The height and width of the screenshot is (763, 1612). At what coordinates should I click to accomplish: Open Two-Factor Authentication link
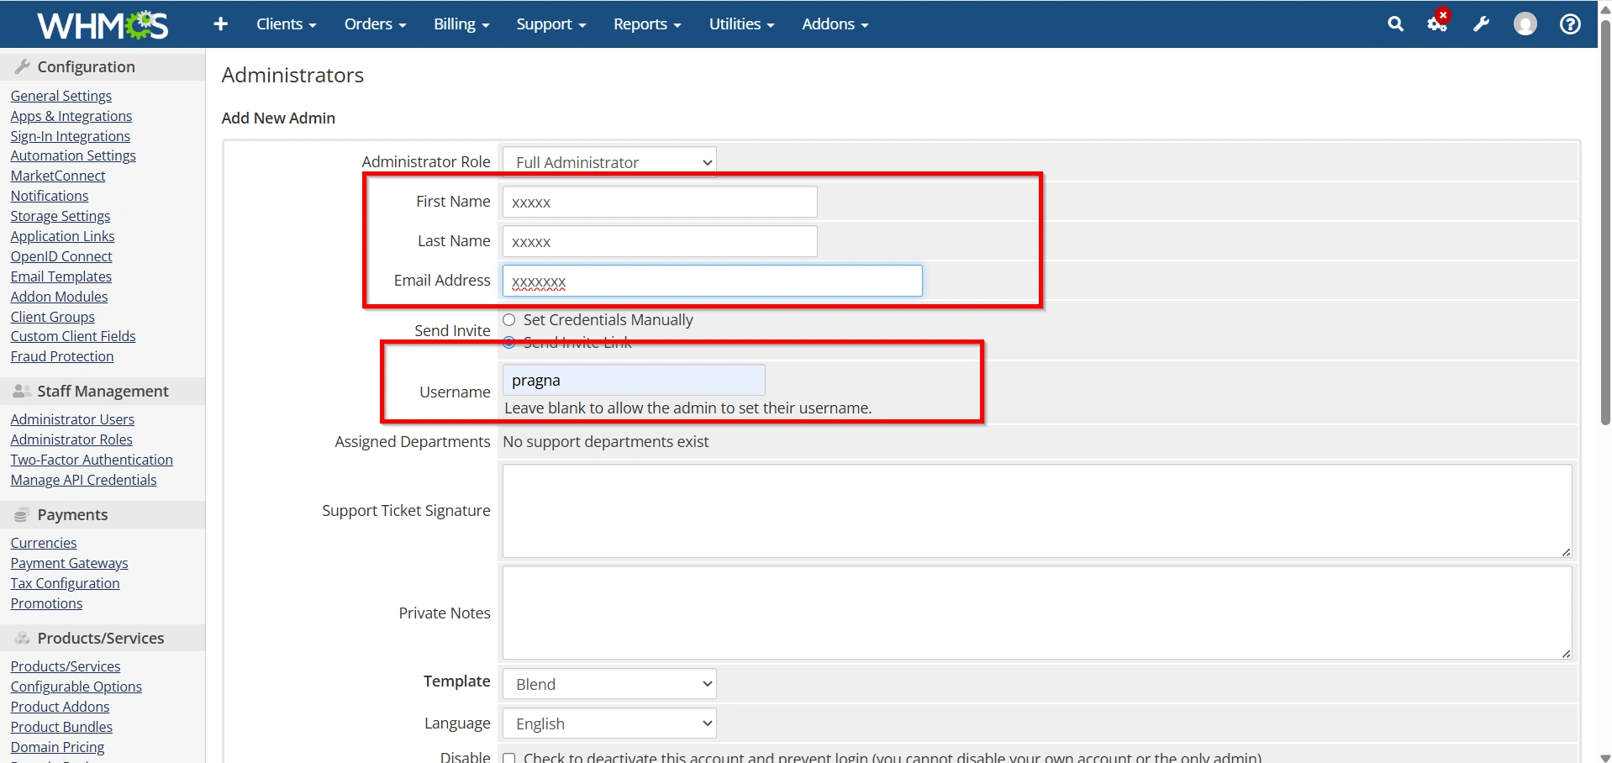pyautogui.click(x=92, y=460)
